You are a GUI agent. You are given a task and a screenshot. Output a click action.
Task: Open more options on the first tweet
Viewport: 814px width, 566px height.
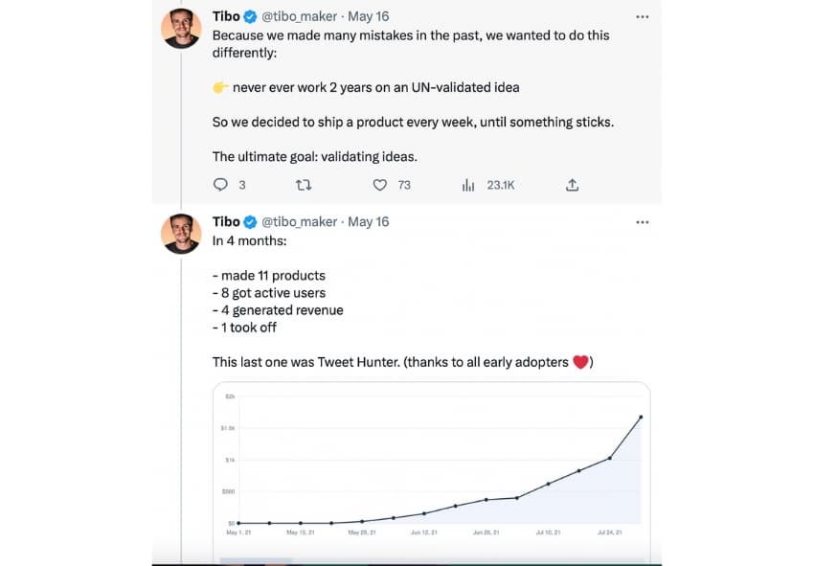pos(642,16)
